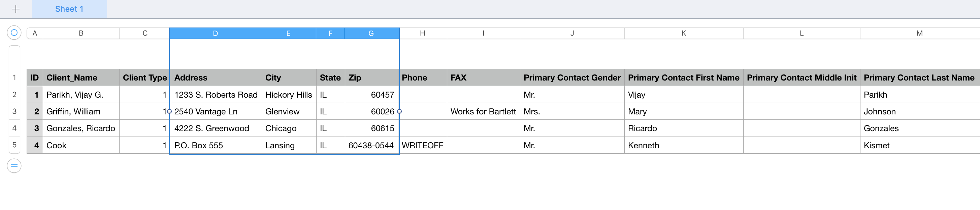Viewport: 980px width, 210px height.
Task: Select column M header
Action: 919,33
